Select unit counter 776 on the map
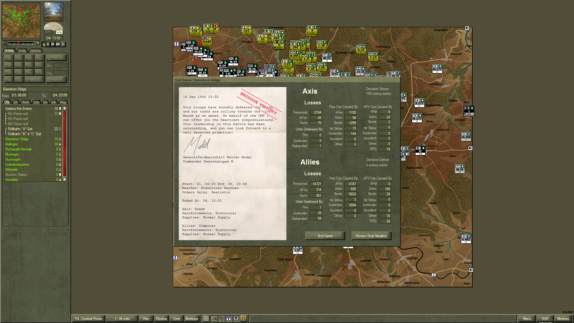Image resolution: width=574 pixels, height=323 pixels. point(195,31)
